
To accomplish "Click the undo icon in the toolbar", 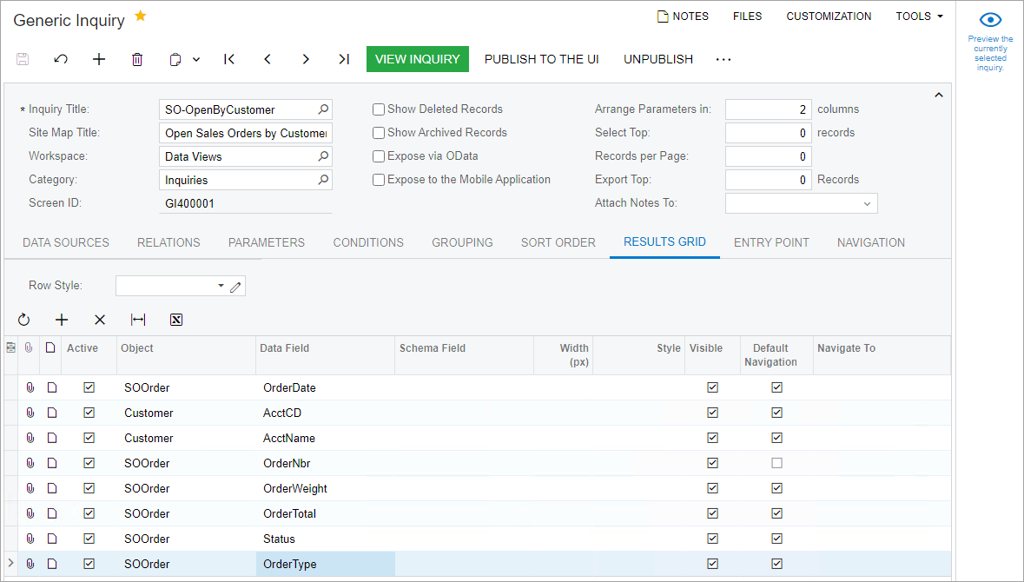I will click(61, 59).
